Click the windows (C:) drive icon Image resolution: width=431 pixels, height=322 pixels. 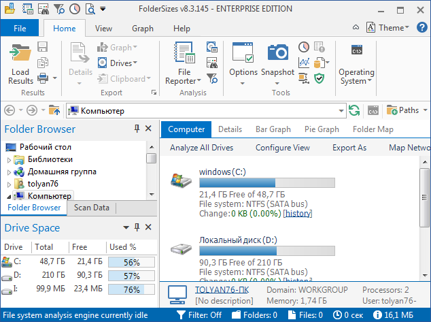pos(181,180)
